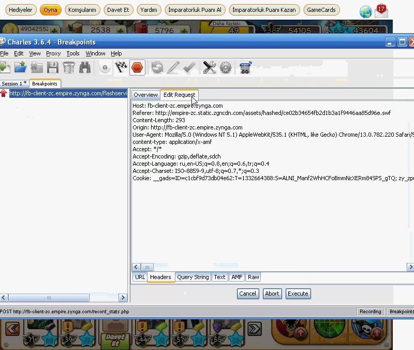Open the Tools menu

coord(73,53)
